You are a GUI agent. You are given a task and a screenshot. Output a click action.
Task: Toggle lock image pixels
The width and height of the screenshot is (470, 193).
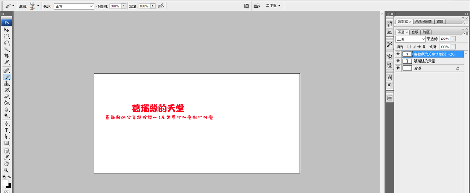414,47
